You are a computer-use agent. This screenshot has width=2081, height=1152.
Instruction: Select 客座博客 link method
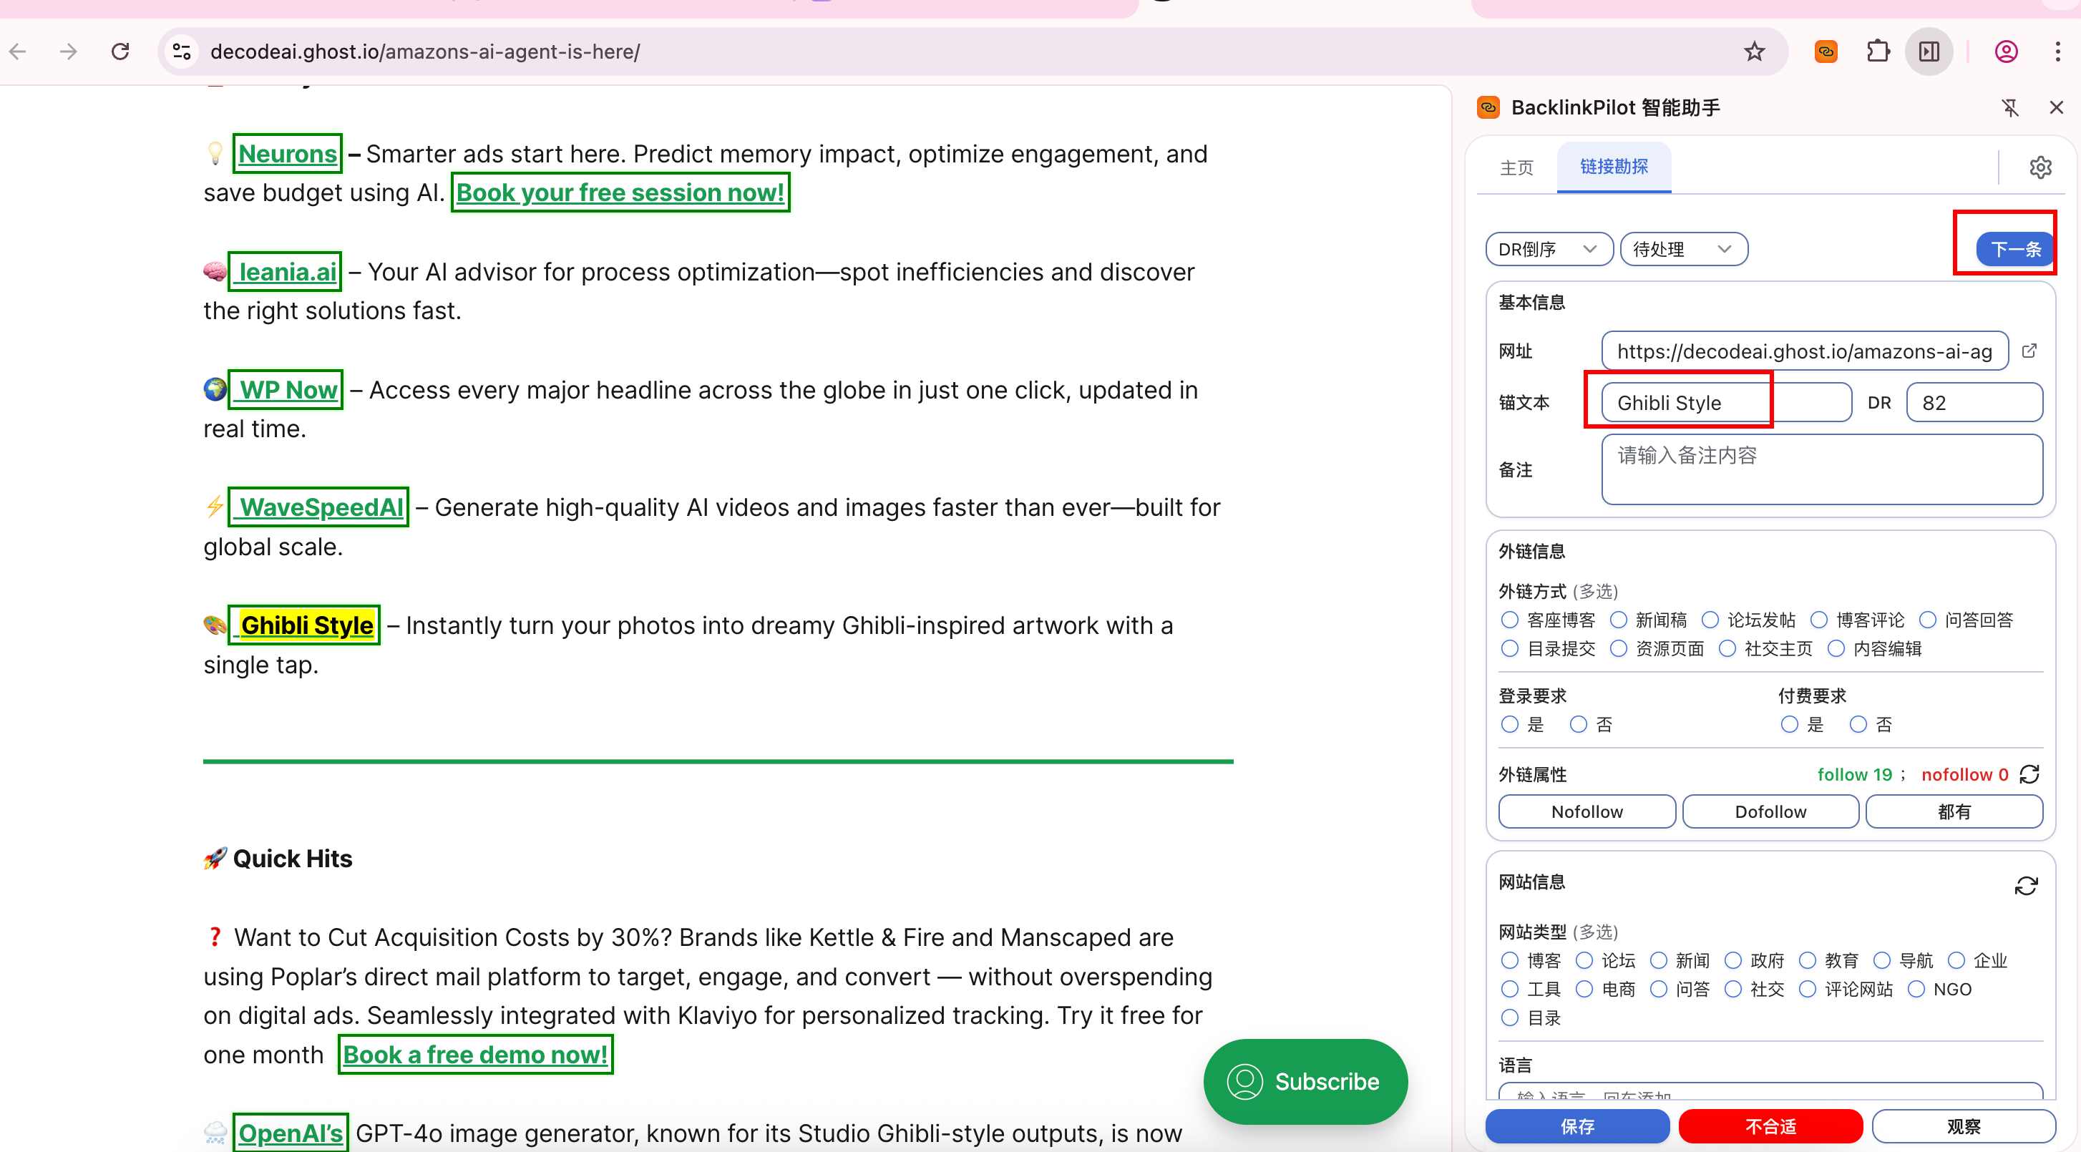point(1510,620)
